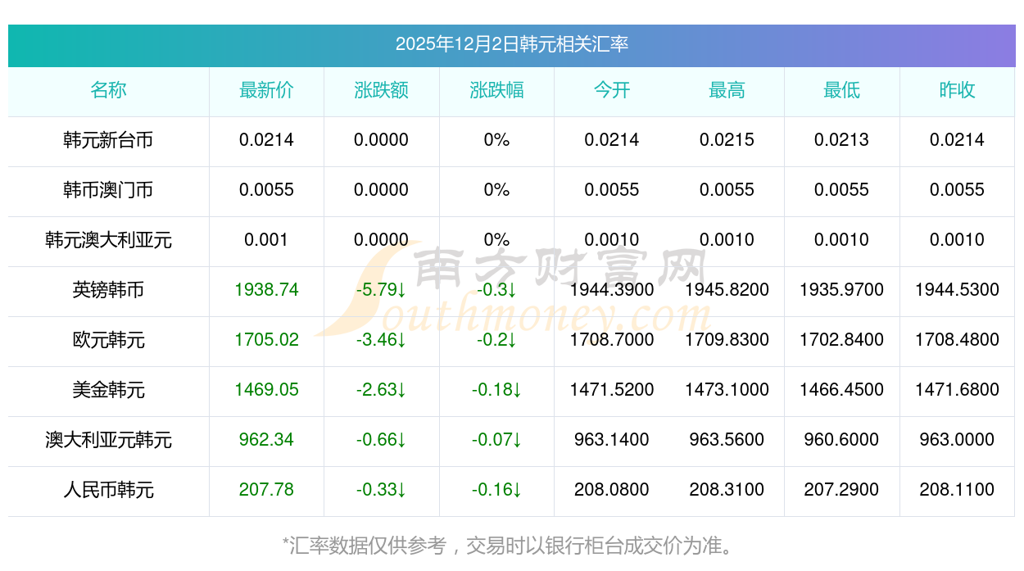Screen dimensions: 1024x571
Task: Click the 澳大利亚元韩元 row name
Action: point(109,440)
